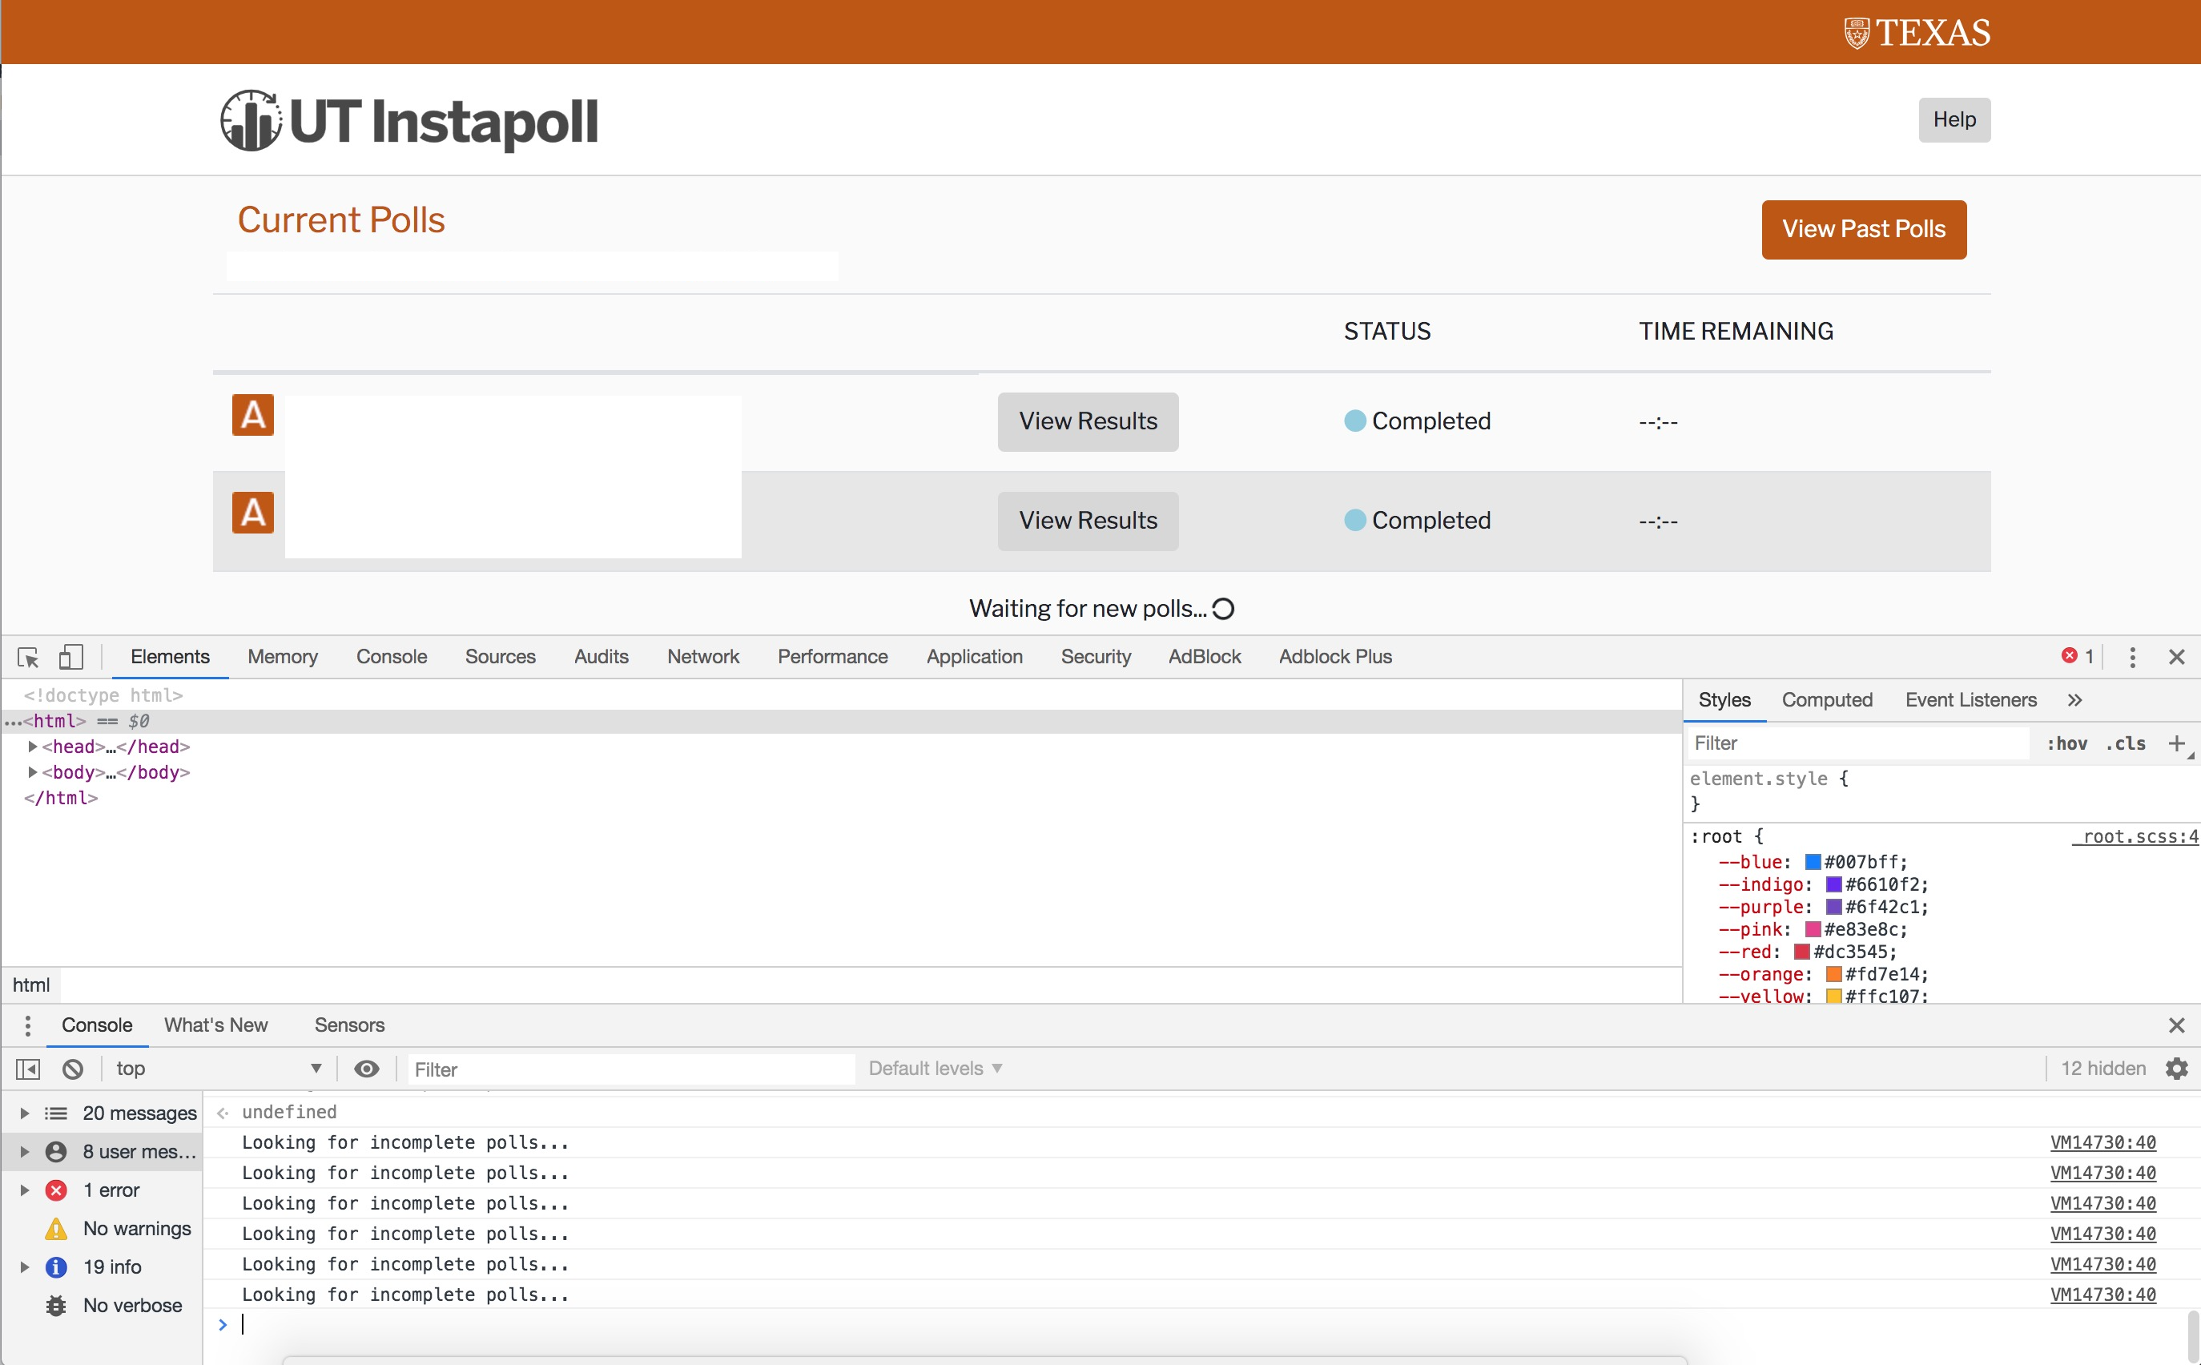Screen dimensions: 2201x1365
Task: Click the user messages avatar icon
Action: click(x=56, y=1152)
